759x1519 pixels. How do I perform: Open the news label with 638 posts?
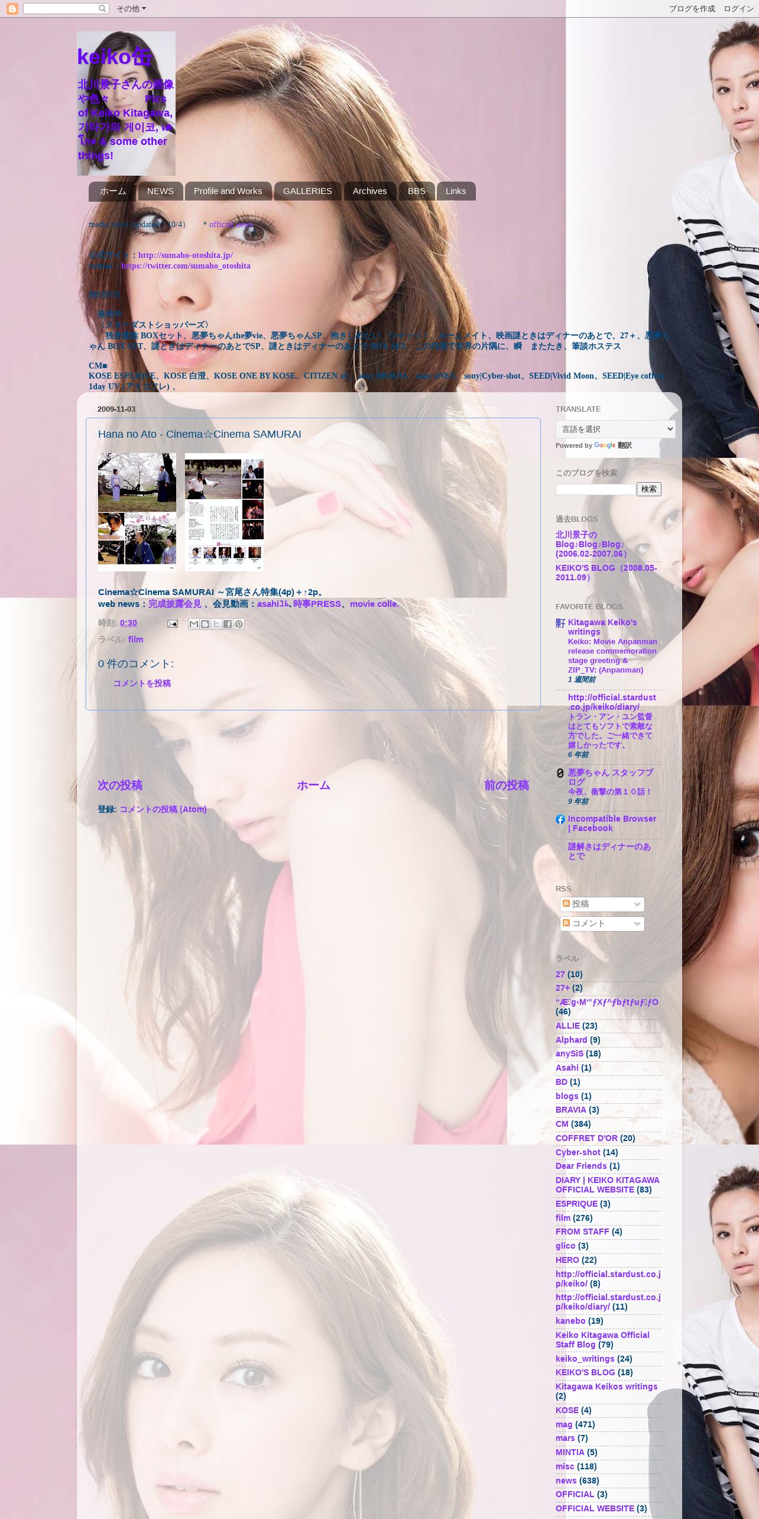tap(566, 1481)
